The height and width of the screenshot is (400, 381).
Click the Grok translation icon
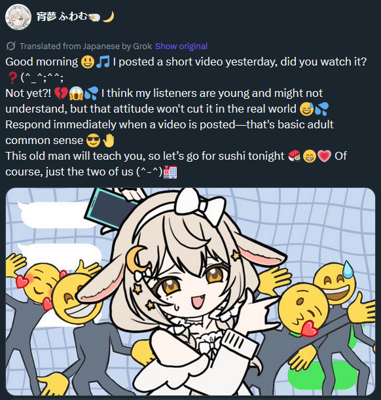click(x=10, y=46)
